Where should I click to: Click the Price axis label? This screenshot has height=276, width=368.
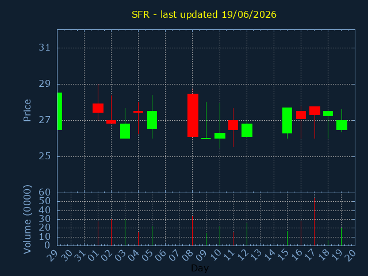pos(27,110)
